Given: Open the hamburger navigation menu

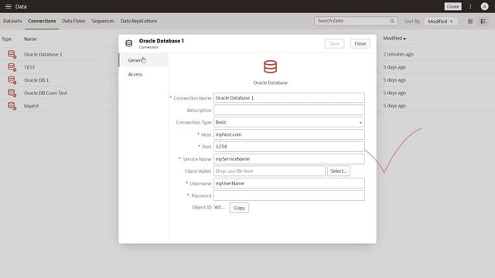Looking at the screenshot, I should point(9,6).
